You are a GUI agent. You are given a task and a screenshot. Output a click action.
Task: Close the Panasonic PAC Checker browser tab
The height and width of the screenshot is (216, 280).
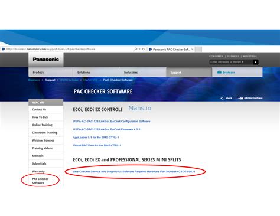tap(192, 50)
